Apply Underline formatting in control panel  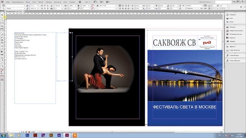point(48,6)
